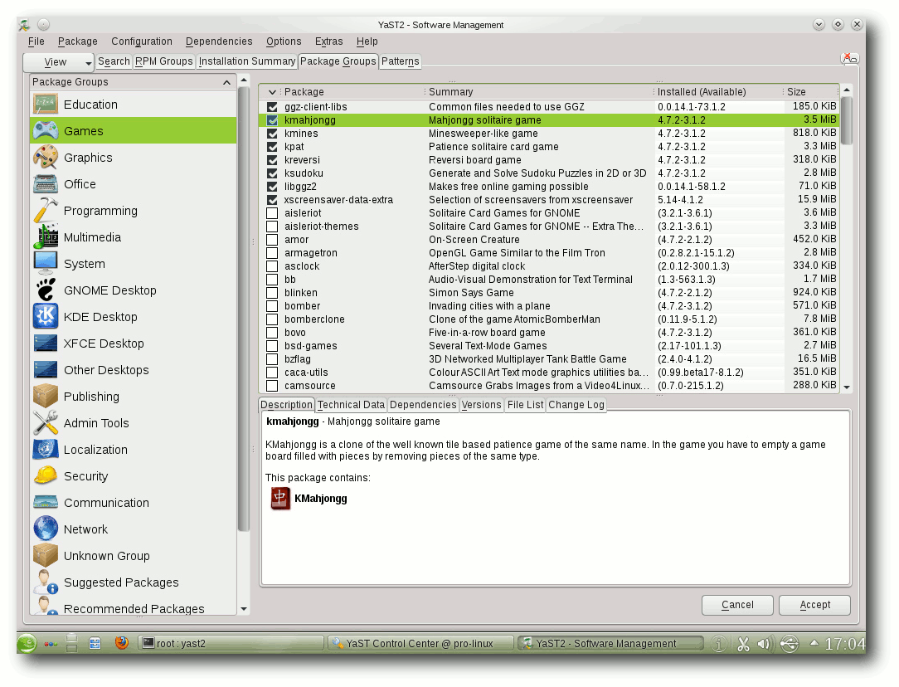Open the View dropdown

pyautogui.click(x=58, y=62)
